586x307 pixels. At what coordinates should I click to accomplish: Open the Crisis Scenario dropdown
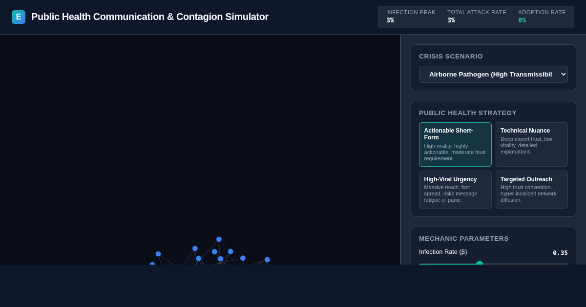click(493, 75)
